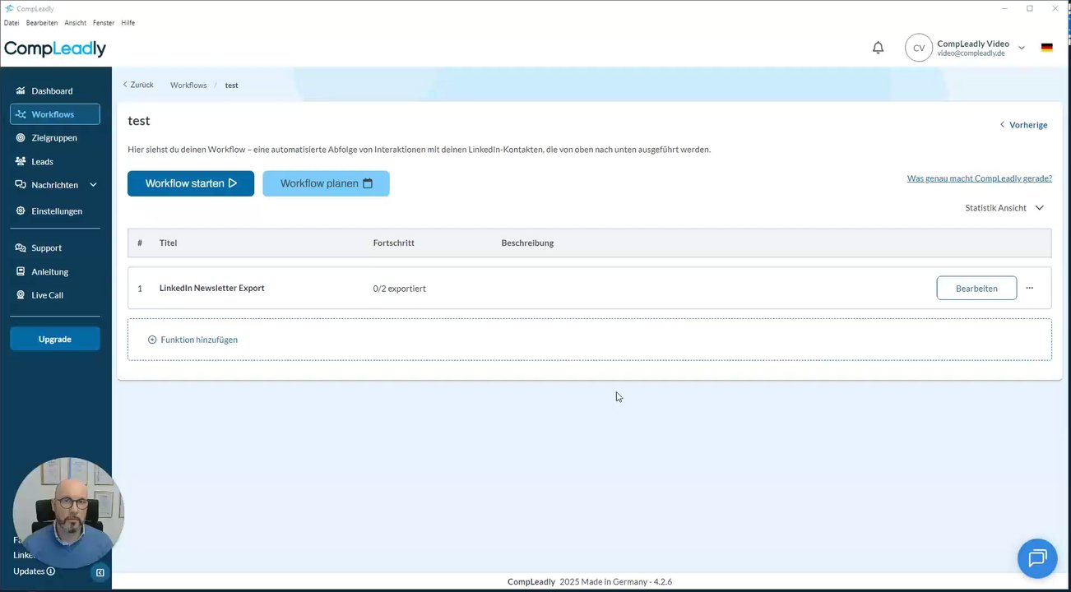
Task: Open Einstellungen in the sidebar
Action: click(55, 210)
